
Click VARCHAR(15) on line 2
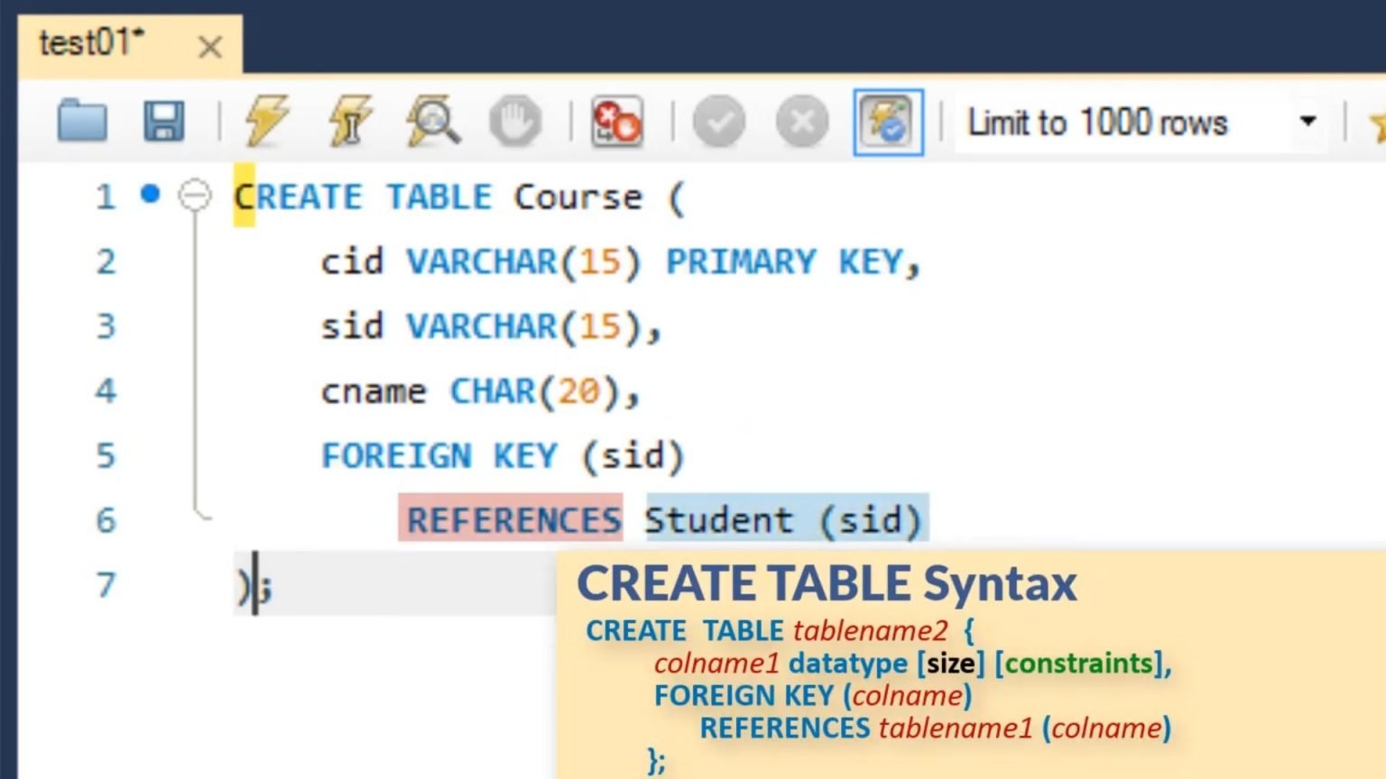pyautogui.click(x=523, y=261)
